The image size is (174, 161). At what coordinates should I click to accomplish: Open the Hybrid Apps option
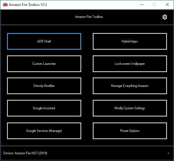(x=130, y=41)
